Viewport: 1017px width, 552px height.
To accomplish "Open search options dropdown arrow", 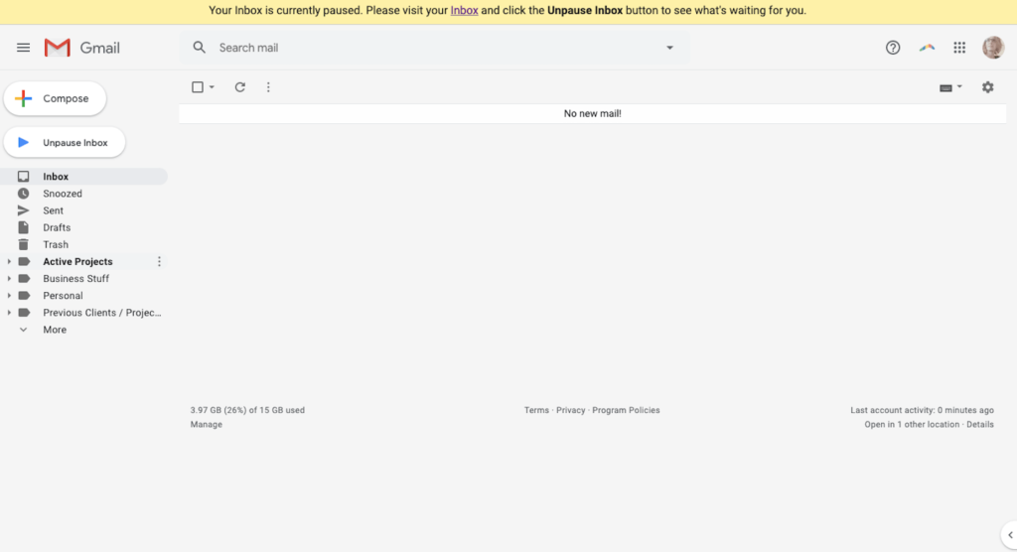I will pos(669,48).
